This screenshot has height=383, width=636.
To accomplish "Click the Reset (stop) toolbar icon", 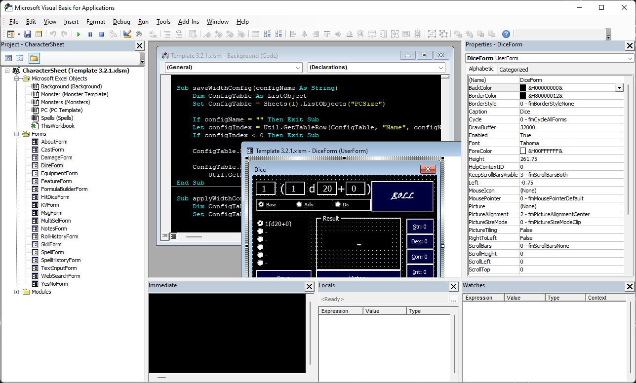I will (101, 34).
